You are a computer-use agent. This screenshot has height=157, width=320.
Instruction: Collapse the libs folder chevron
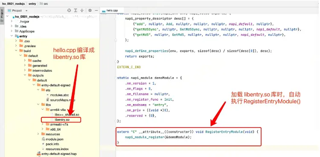click(38, 105)
